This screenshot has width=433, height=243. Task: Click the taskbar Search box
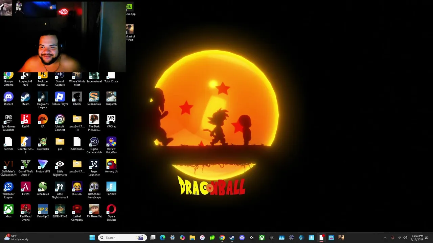coord(122,238)
